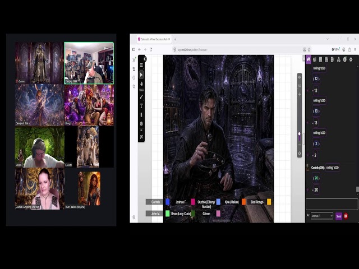Click the green 20 roll result
This screenshot has height=269, width=359.
316,178
